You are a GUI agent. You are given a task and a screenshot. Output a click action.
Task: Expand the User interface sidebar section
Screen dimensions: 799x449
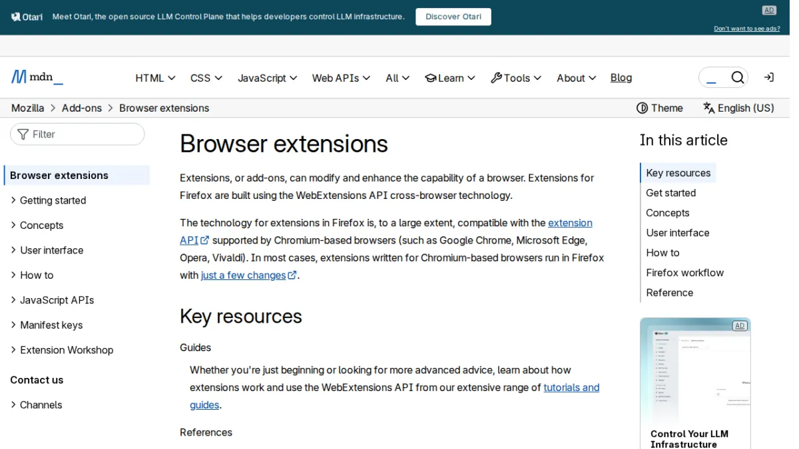(x=47, y=250)
